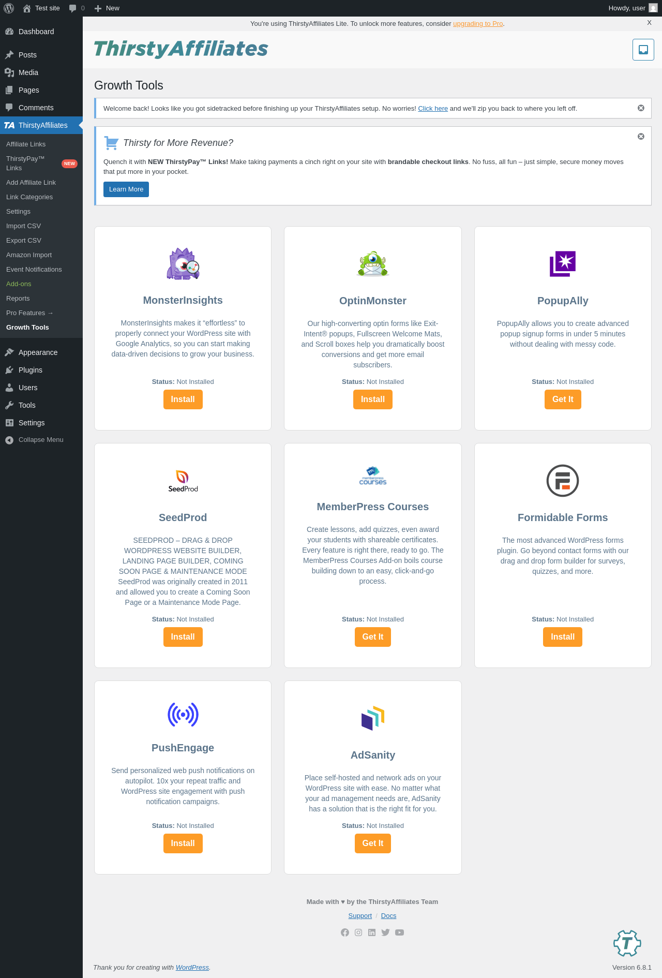Open the ThirstyAffiliates inbox notifications icon
Image resolution: width=662 pixels, height=978 pixels.
click(x=643, y=50)
